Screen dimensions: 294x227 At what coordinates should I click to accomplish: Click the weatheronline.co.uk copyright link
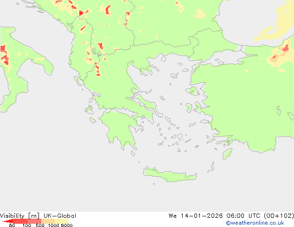255,223
